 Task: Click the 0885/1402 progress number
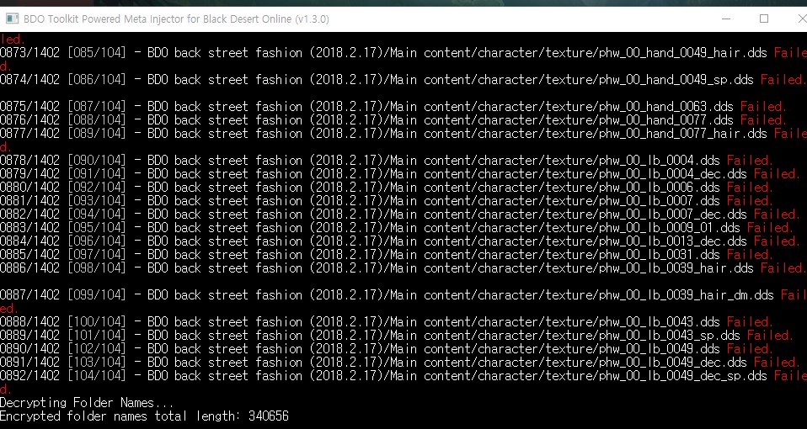pyautogui.click(x=29, y=255)
